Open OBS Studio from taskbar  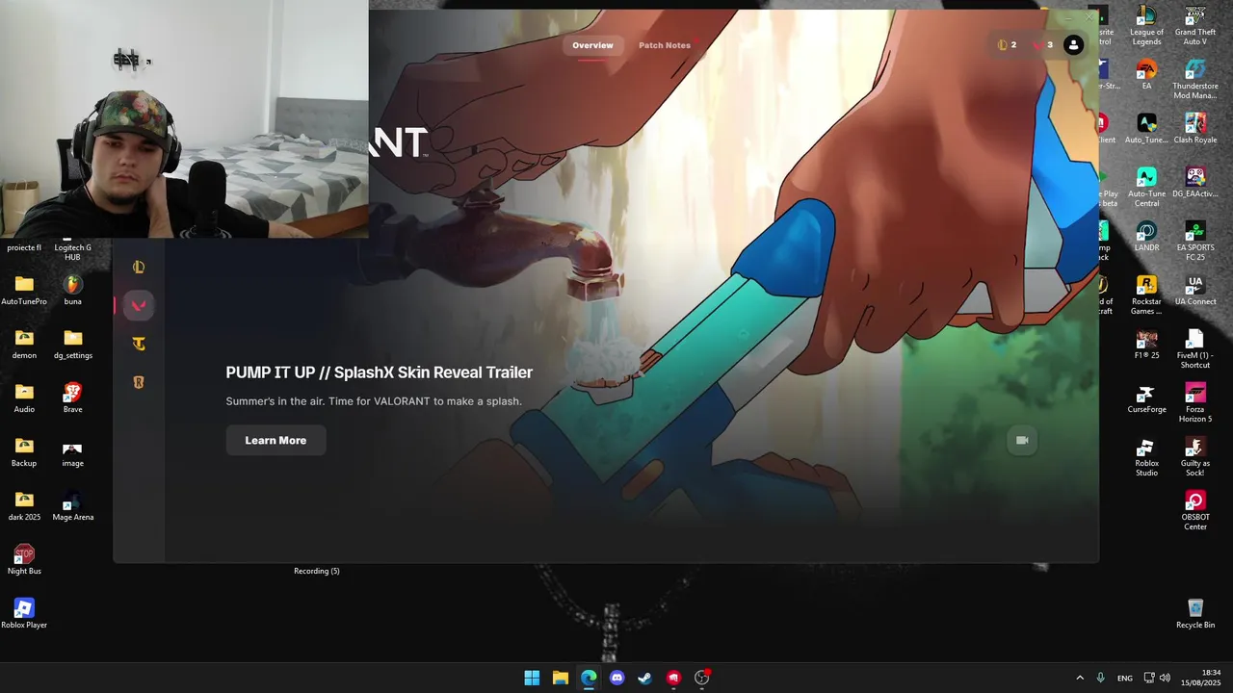pos(702,678)
